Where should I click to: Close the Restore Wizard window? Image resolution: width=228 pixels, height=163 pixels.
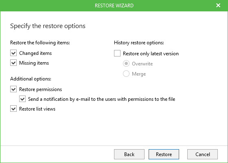tap(218, 5)
